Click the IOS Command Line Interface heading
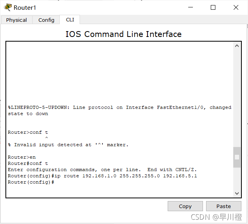Screen dimensions: 248x224 [123, 34]
